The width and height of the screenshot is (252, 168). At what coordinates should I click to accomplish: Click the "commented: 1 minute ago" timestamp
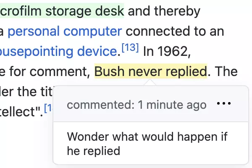[136, 105]
